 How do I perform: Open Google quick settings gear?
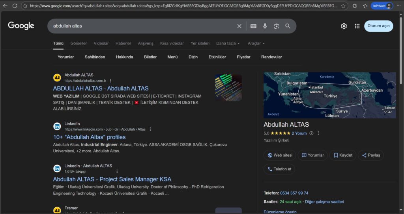(344, 26)
